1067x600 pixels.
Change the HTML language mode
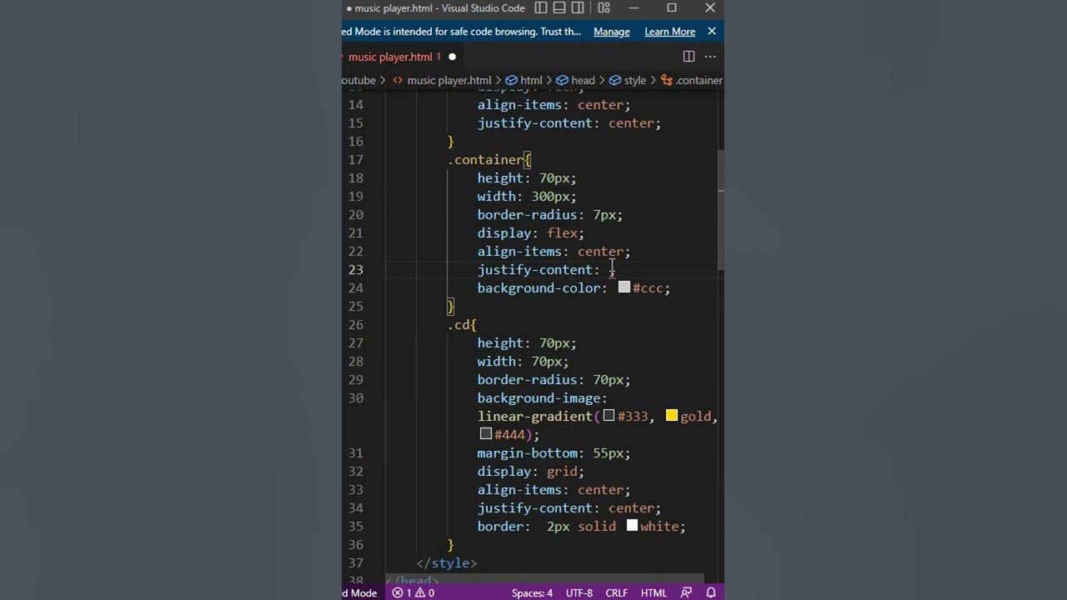pos(654,592)
